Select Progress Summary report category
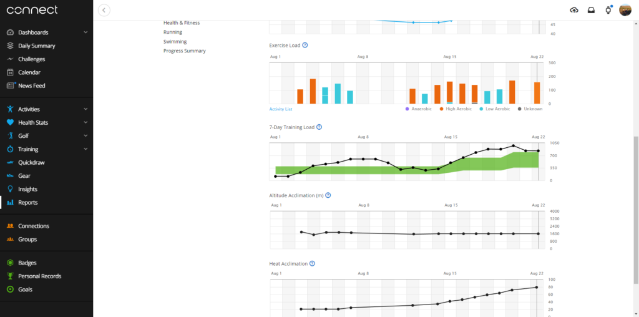Image resolution: width=639 pixels, height=317 pixels. pyautogui.click(x=185, y=51)
